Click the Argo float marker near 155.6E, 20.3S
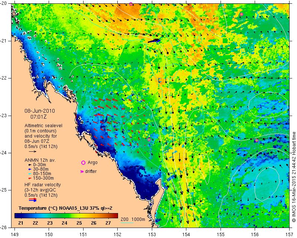Image resolution: width=297 pixels, height=238 pixels. click(x=241, y=15)
